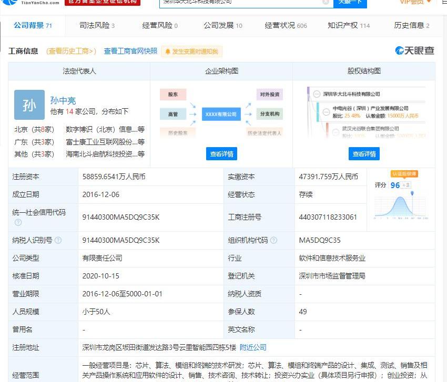Click the 查看历史工商 link
Viewport: 447px width, 382px height.
pyautogui.click(x=71, y=51)
